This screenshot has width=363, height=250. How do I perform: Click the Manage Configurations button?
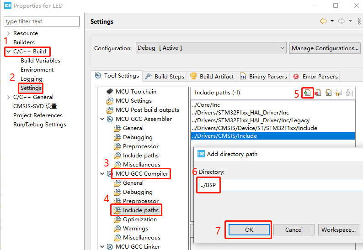click(x=325, y=48)
